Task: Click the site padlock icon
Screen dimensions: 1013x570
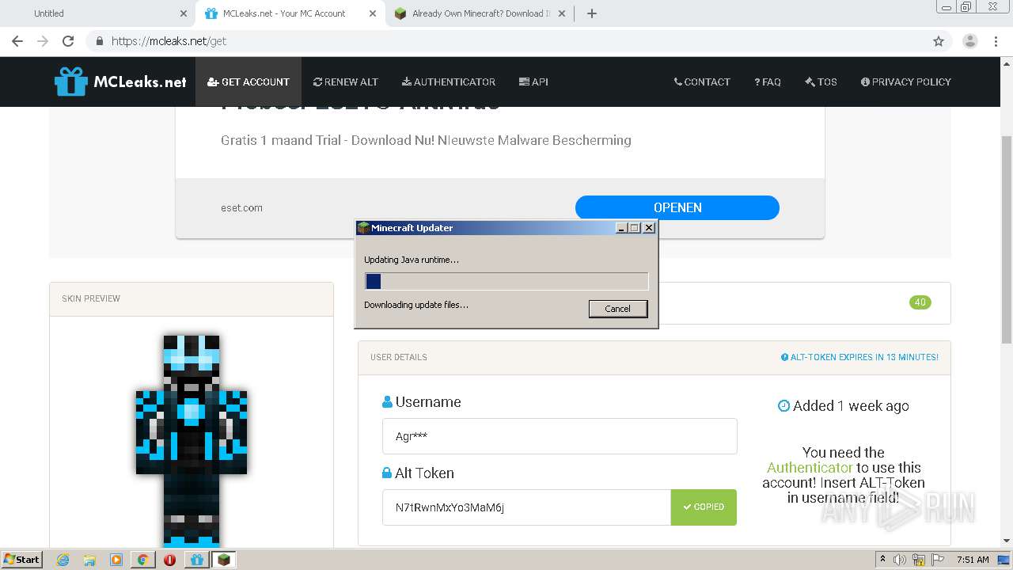Action: pyautogui.click(x=99, y=41)
